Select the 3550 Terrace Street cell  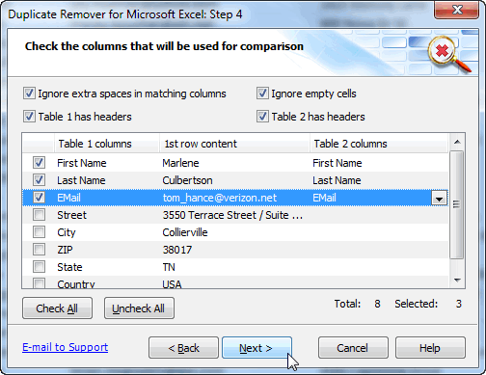coord(232,215)
